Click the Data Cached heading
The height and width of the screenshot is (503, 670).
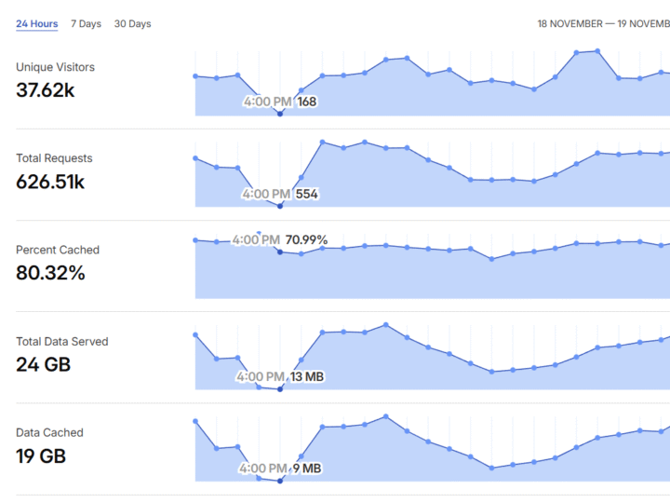click(49, 432)
